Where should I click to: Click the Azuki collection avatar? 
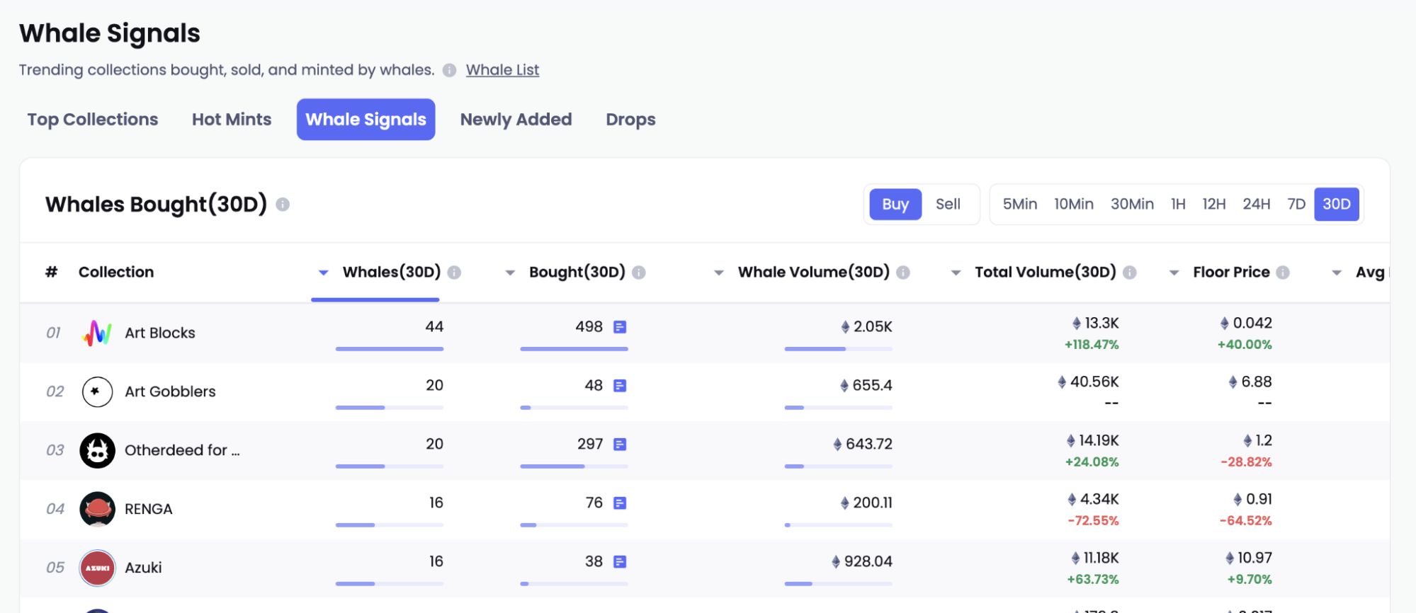click(x=97, y=568)
